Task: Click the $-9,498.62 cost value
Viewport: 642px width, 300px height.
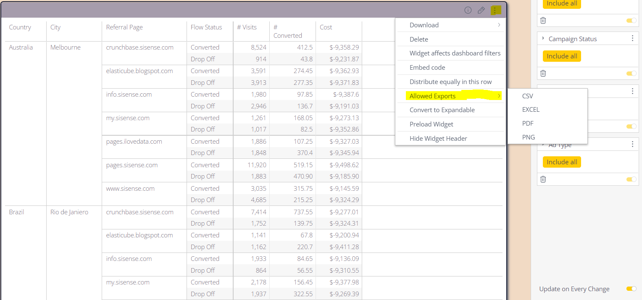Action: (344, 165)
